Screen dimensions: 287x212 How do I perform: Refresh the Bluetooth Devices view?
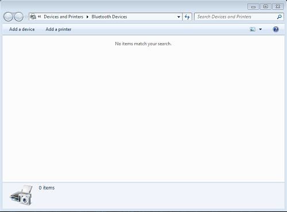187,17
